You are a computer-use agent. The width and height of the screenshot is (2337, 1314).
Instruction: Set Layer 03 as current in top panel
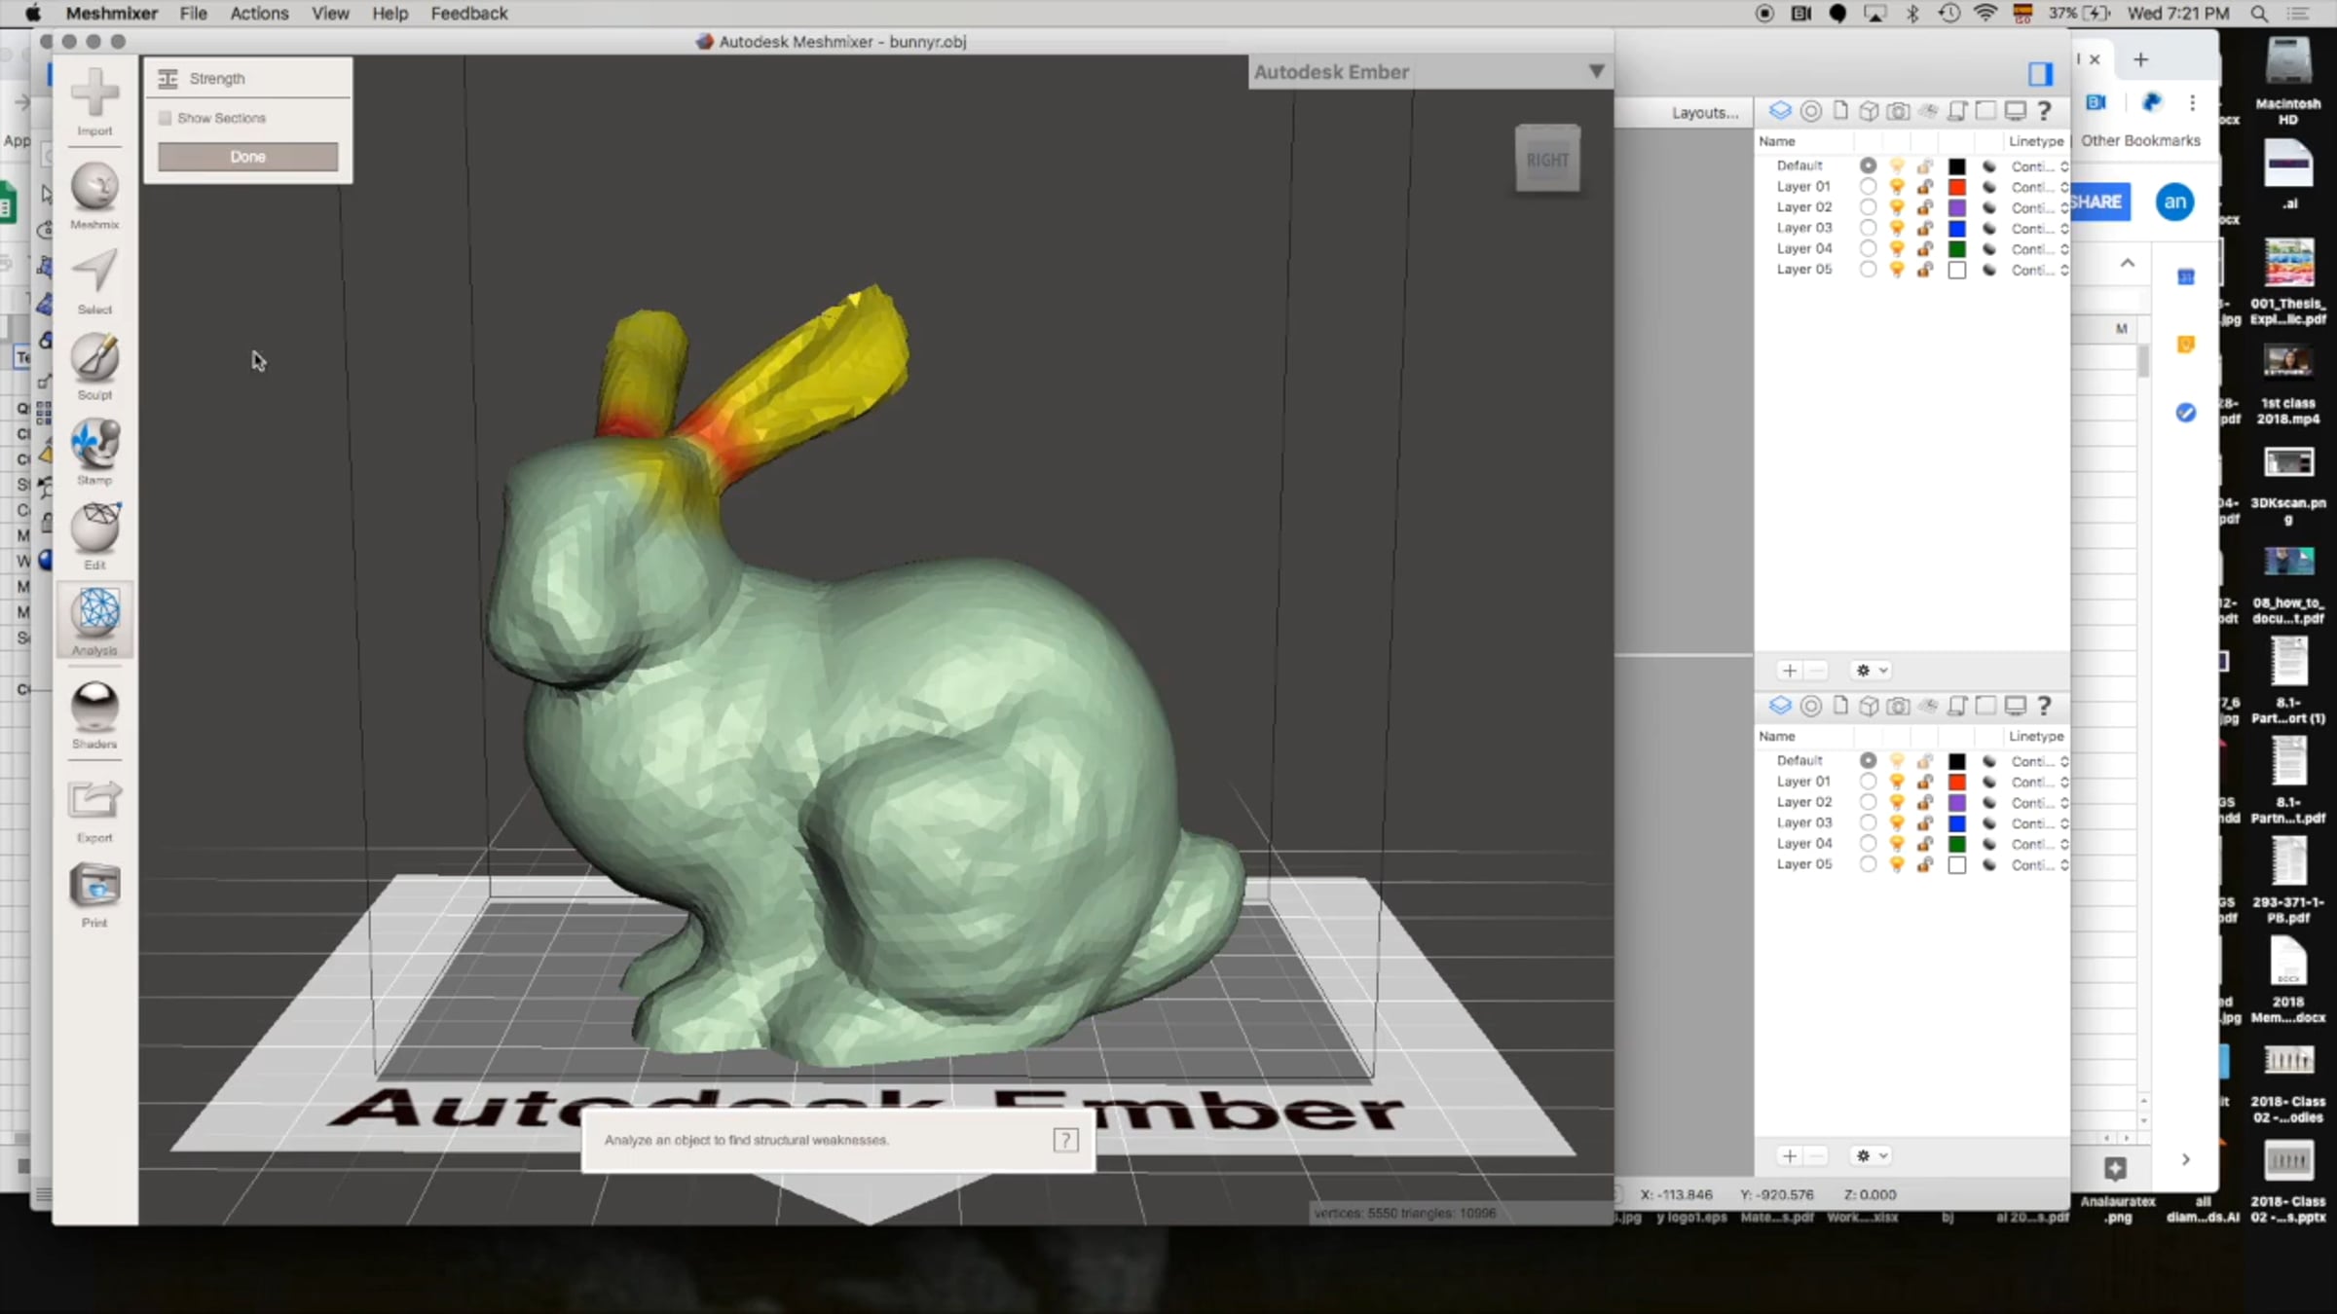[1867, 228]
